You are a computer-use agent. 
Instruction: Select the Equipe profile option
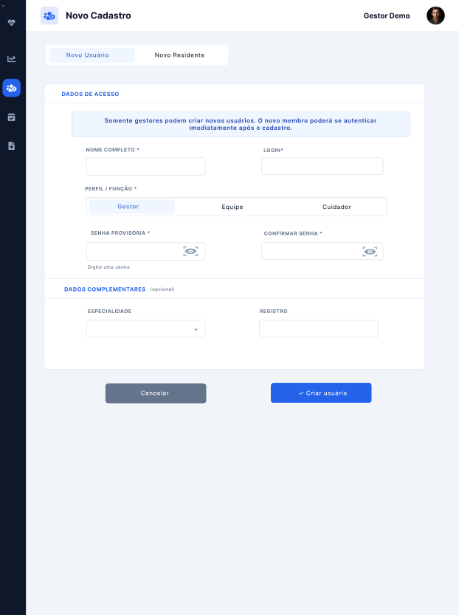coord(232,207)
